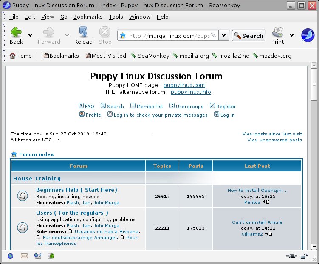Open the Tools menu
Screen dimensions: 319x264
(116, 17)
